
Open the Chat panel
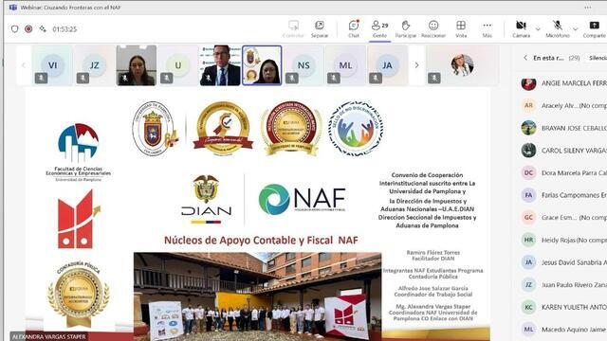(x=354, y=29)
